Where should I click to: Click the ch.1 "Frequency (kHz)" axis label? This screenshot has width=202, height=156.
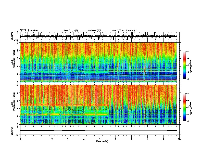coord(14,59)
